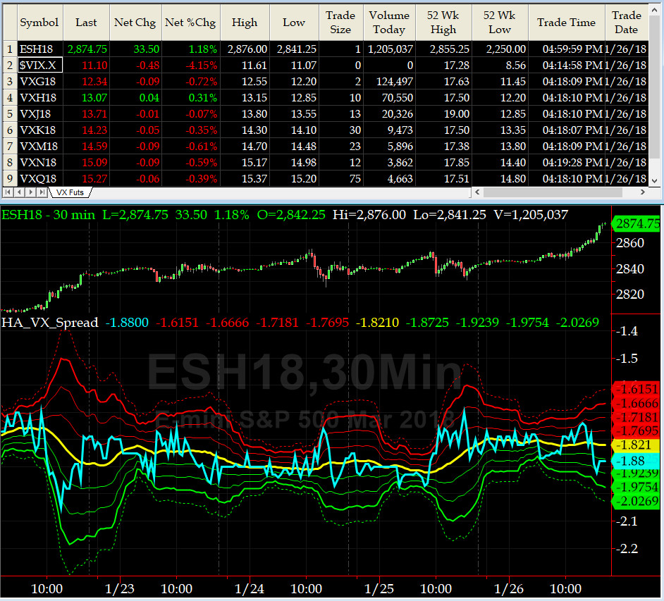Click the 2860 price axis label

(630, 243)
